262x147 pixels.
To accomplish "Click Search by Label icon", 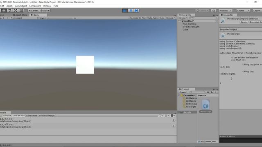I will point(212,92).
